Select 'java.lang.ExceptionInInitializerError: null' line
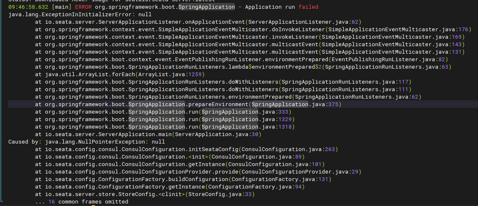Screen dimensions: 478x206 coord(80,14)
